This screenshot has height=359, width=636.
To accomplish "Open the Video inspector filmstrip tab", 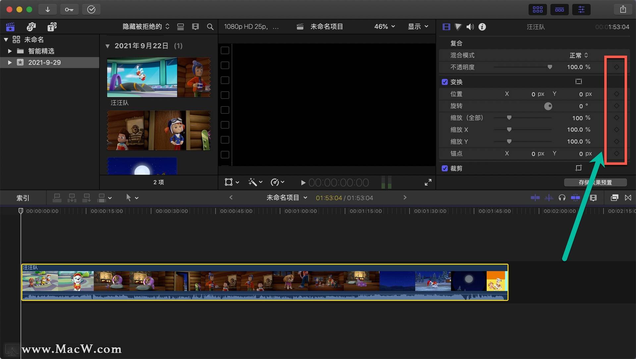I will 446,27.
